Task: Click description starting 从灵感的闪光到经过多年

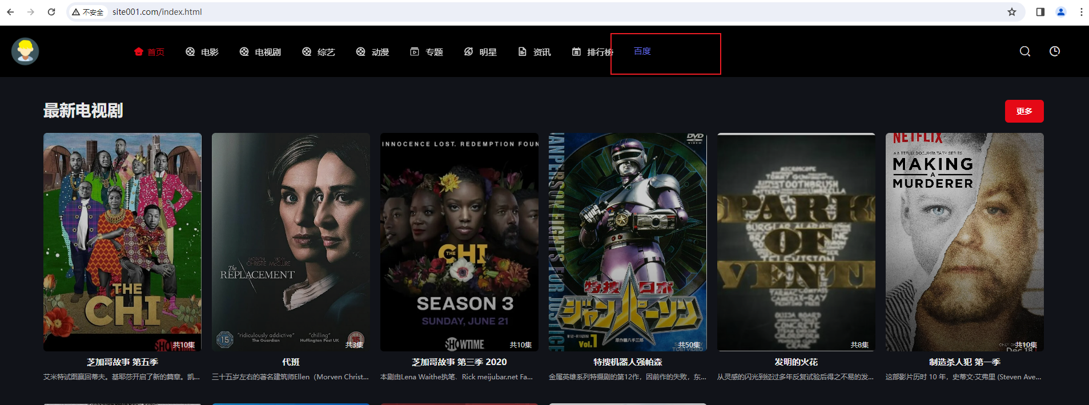Action: [795, 377]
